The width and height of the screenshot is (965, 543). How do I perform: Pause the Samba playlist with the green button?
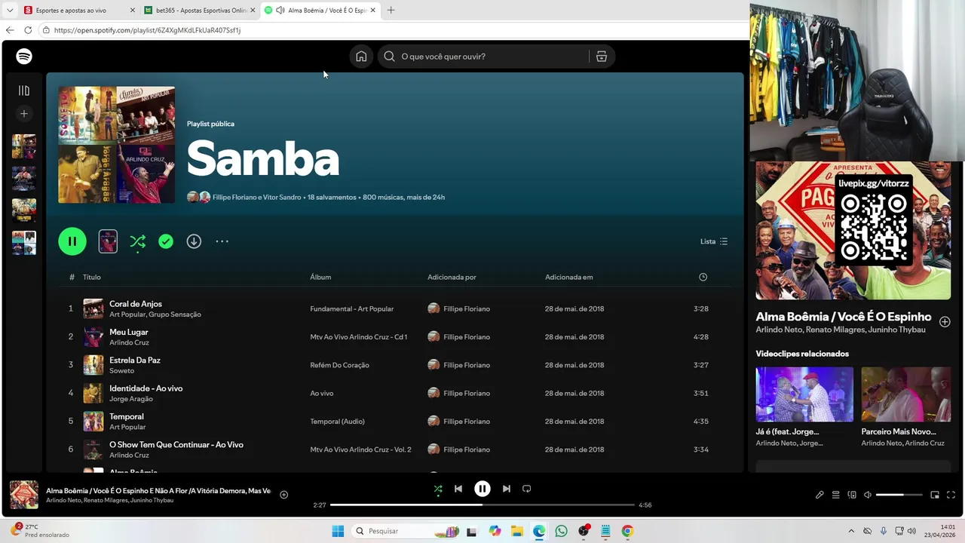tap(72, 241)
